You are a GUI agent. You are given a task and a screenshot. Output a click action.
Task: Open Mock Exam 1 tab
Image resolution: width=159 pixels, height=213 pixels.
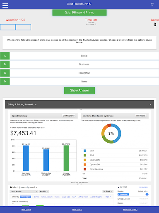tap(26, 210)
